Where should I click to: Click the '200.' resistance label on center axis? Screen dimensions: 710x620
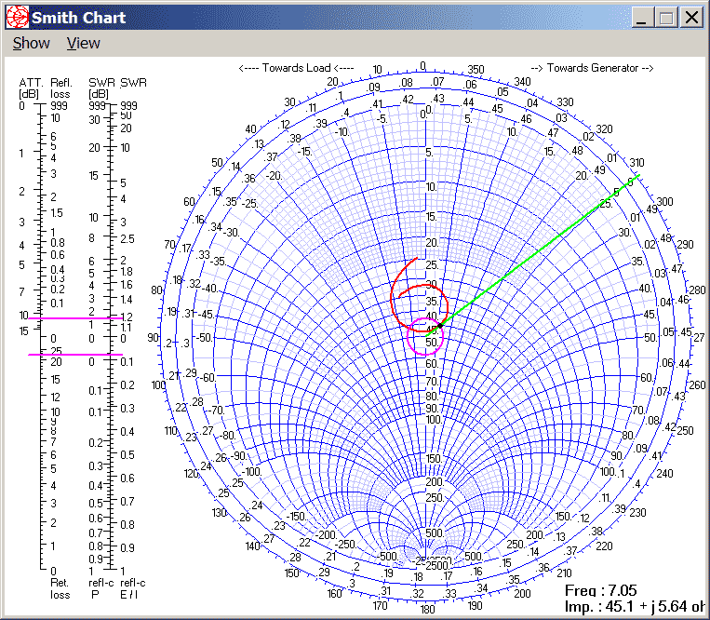click(x=435, y=482)
